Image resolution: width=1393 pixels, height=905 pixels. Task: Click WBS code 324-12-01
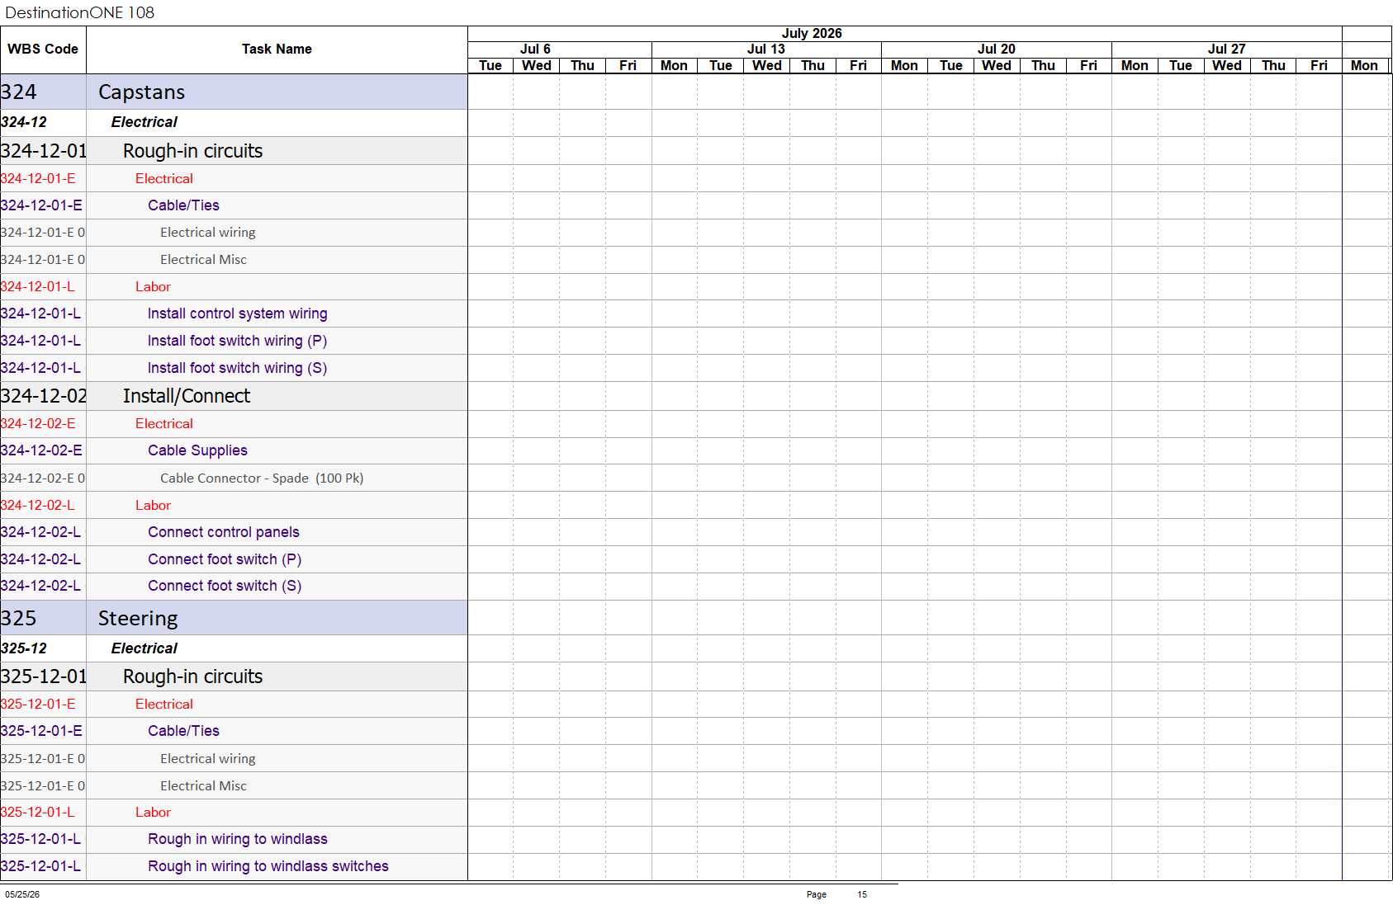[43, 151]
